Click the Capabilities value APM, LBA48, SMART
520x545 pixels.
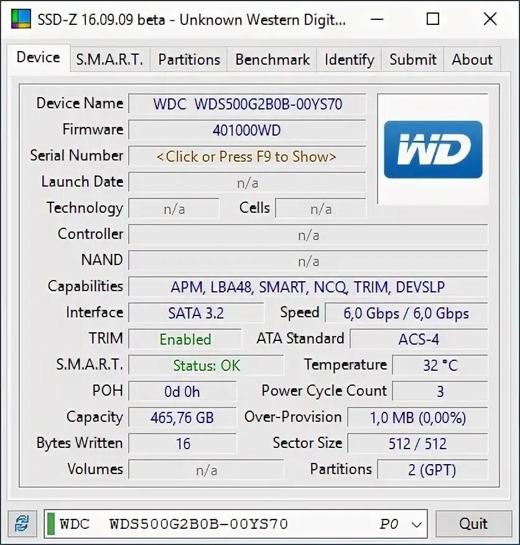[x=308, y=287]
